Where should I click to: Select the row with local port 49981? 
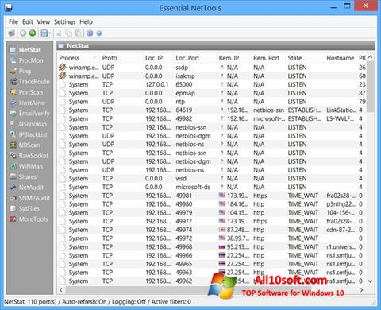(212, 196)
